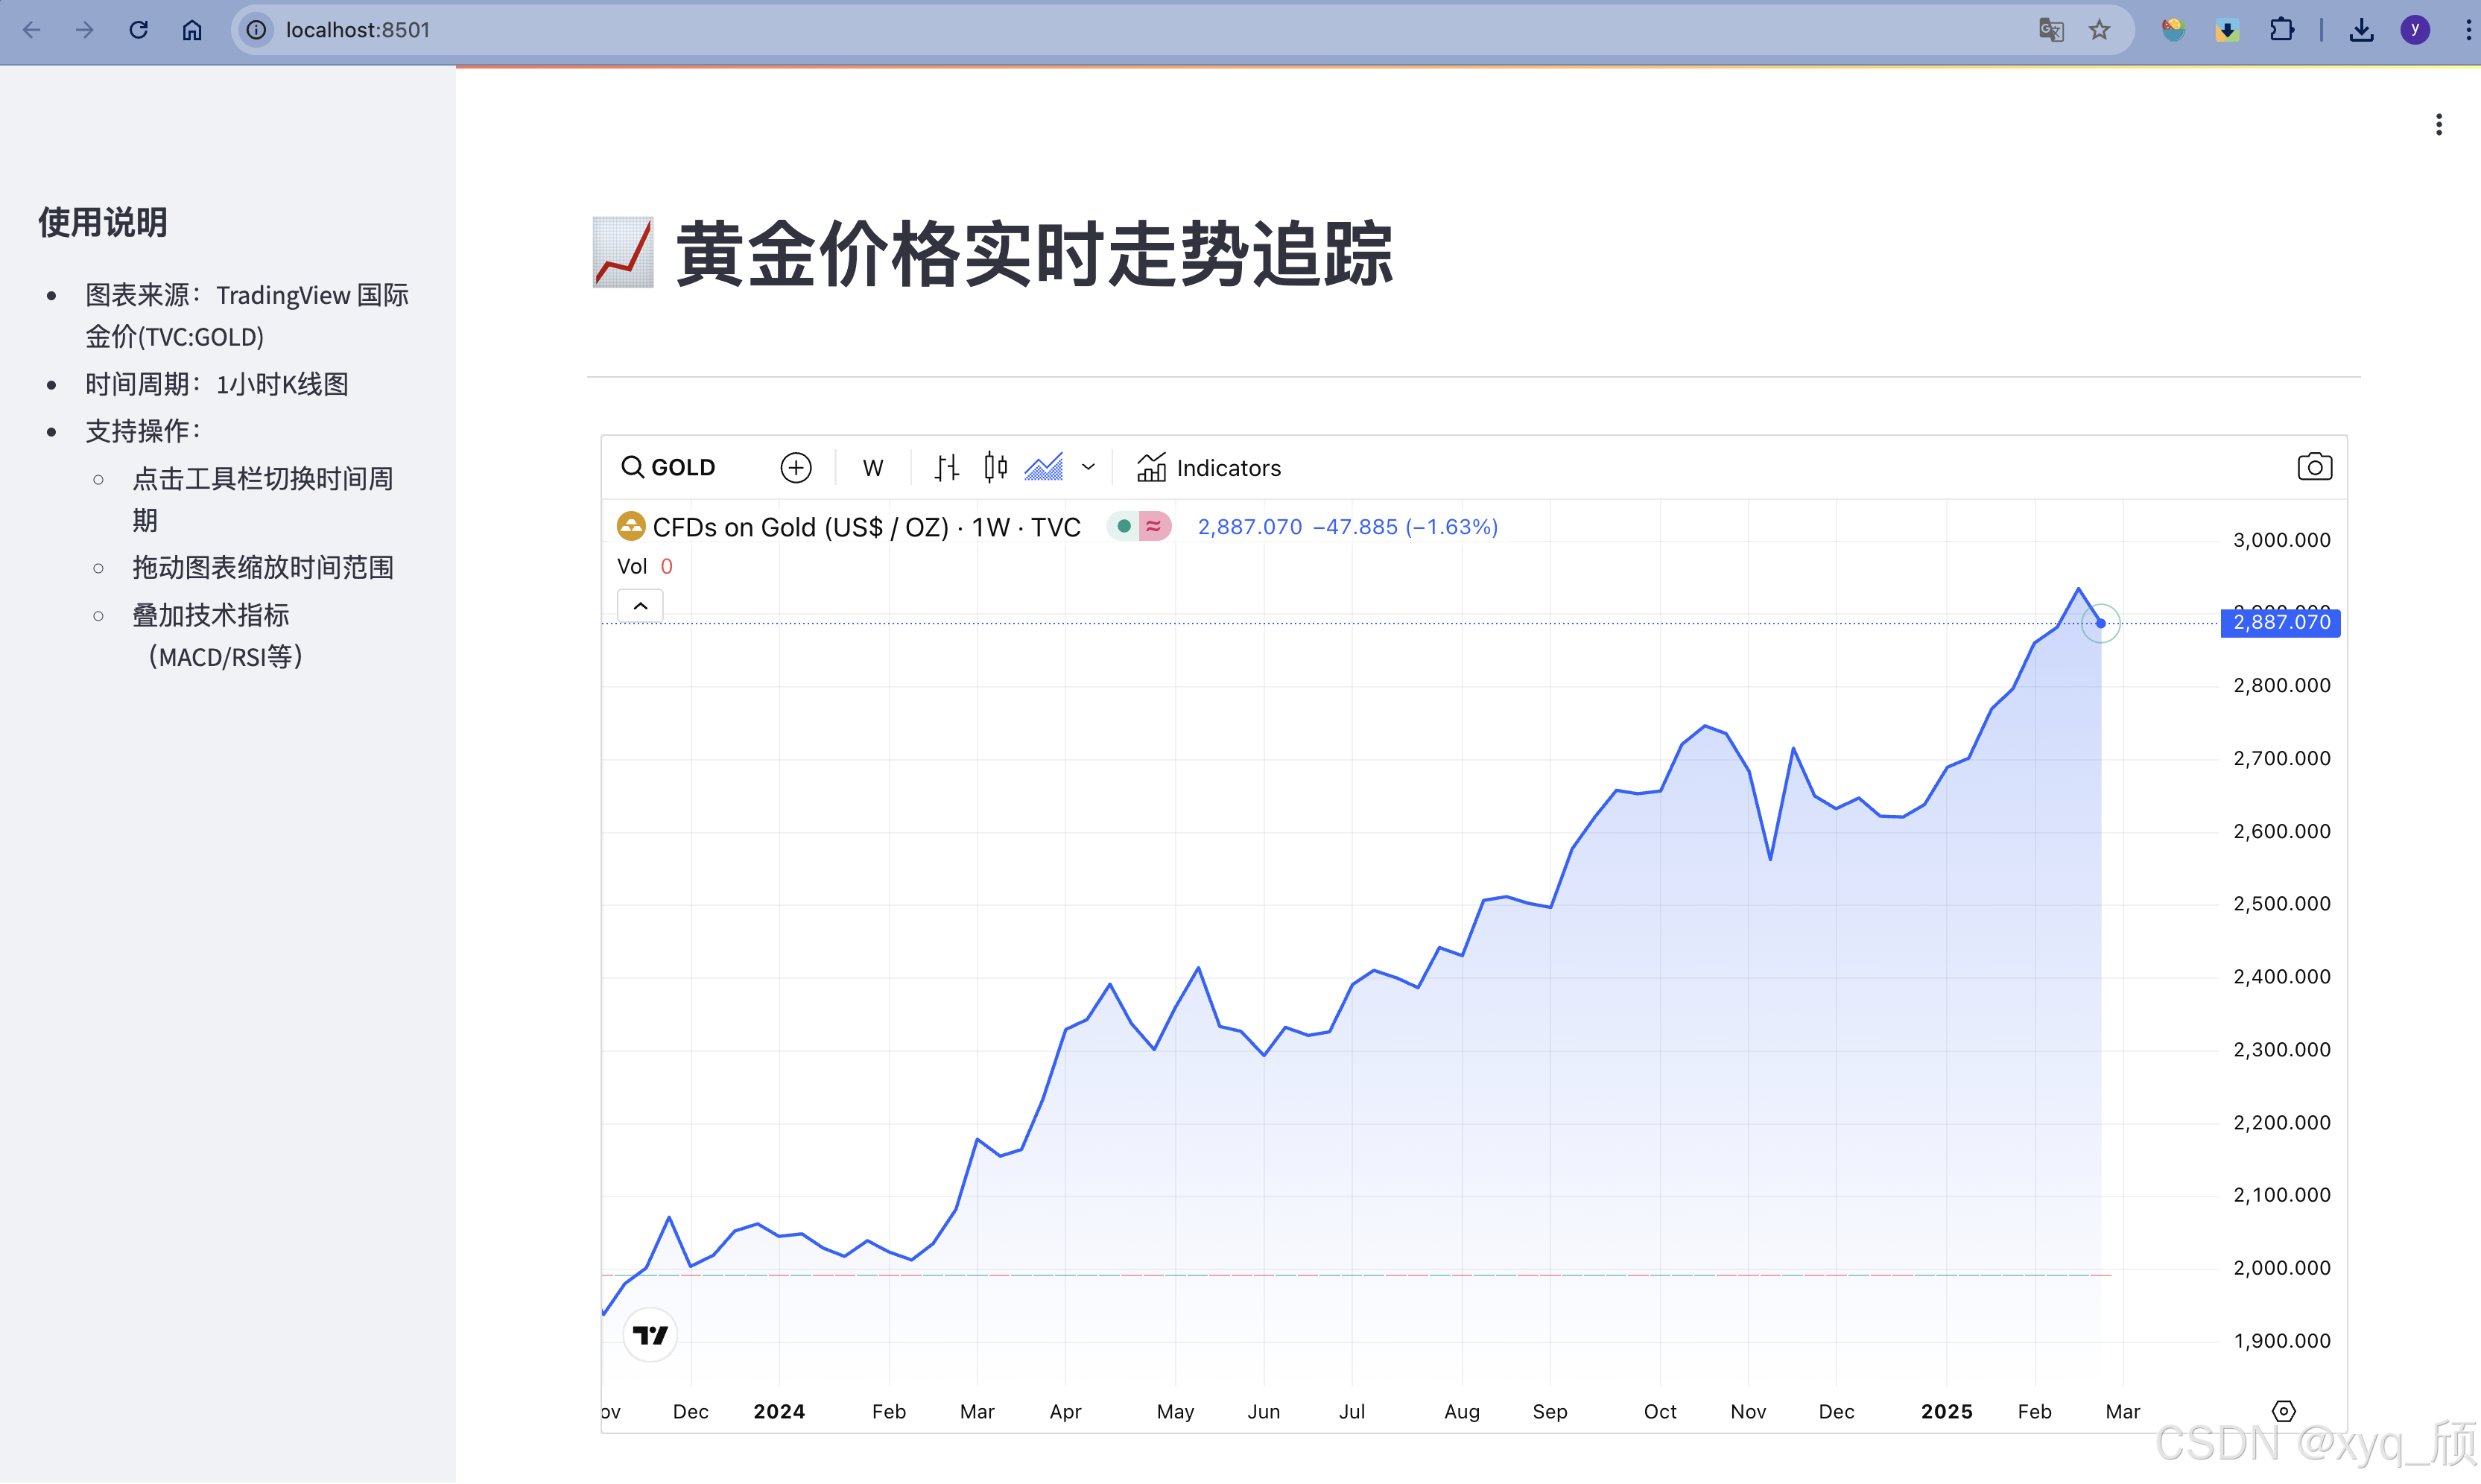This screenshot has width=2481, height=1484.
Task: Toggle the bookmark star in address bar
Action: [2101, 30]
